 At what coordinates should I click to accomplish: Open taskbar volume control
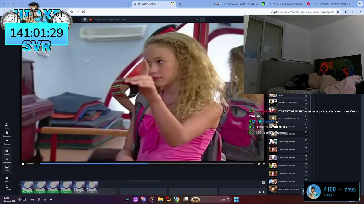(20, 199)
